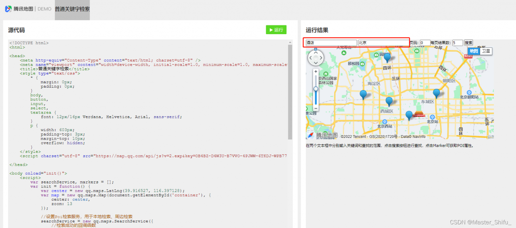Viewport: 516px width, 228px height.
Task: Click the ©2022 Tencent copyright text
Action: coord(383,137)
